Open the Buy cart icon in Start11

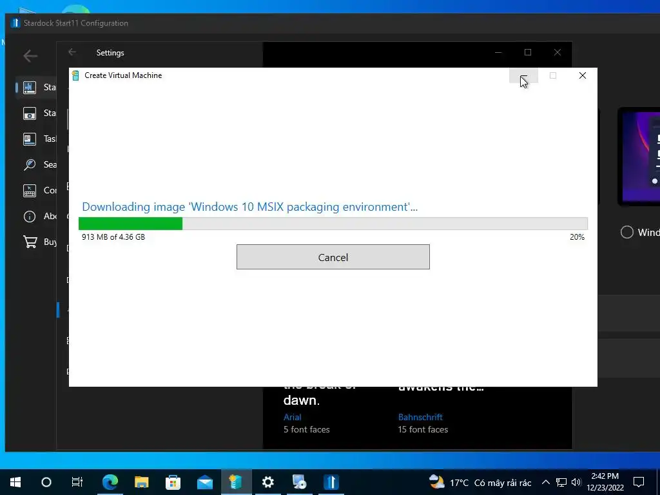pyautogui.click(x=30, y=242)
